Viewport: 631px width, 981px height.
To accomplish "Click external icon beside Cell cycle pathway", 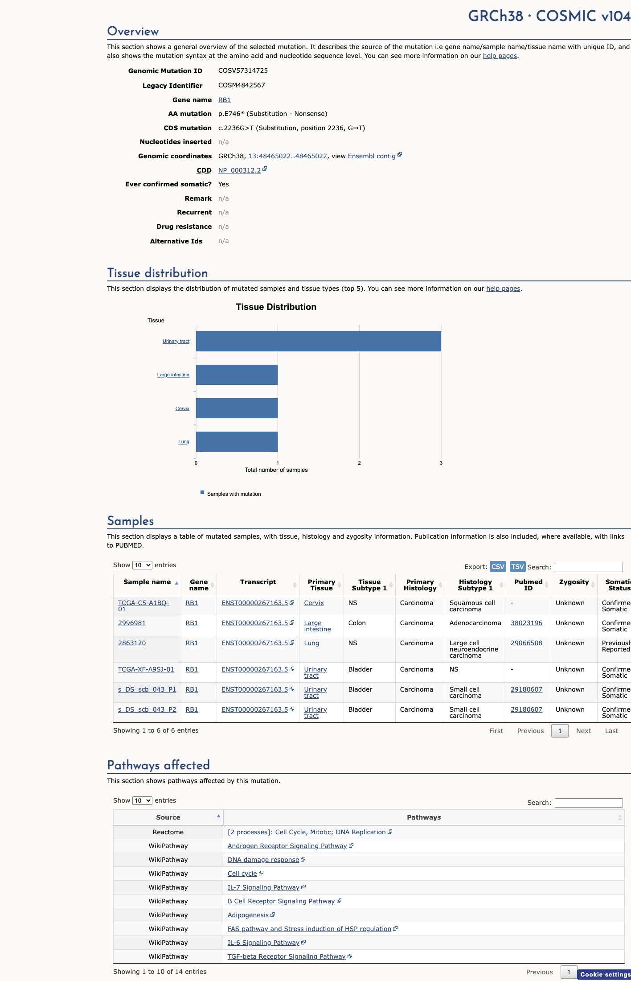I will (x=261, y=873).
